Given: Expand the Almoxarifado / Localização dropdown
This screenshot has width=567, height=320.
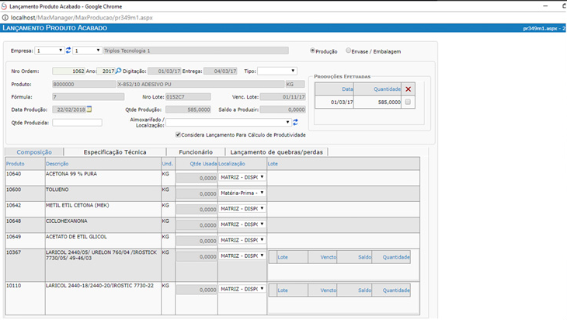Looking at the screenshot, I should point(228,122).
